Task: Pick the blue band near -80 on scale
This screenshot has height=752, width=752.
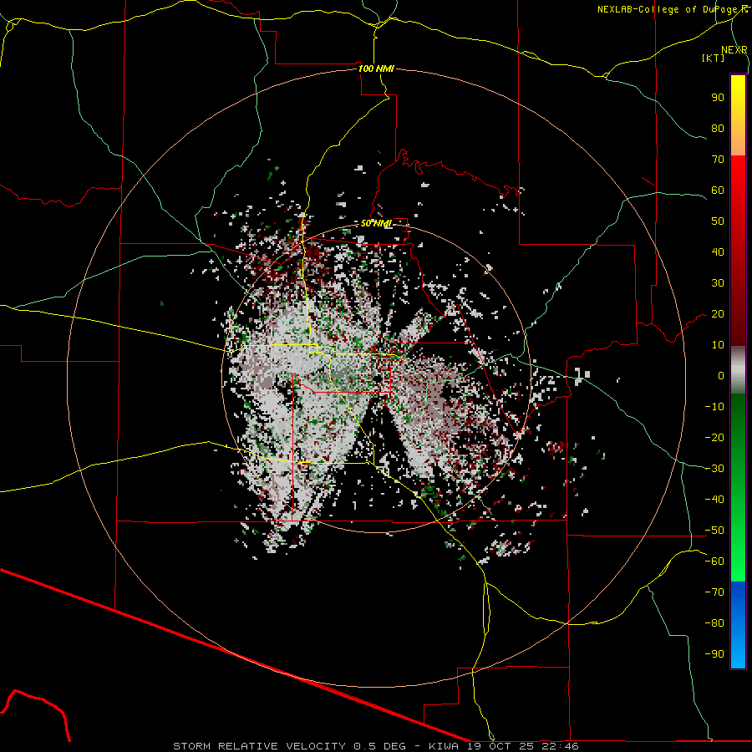Action: [x=738, y=623]
